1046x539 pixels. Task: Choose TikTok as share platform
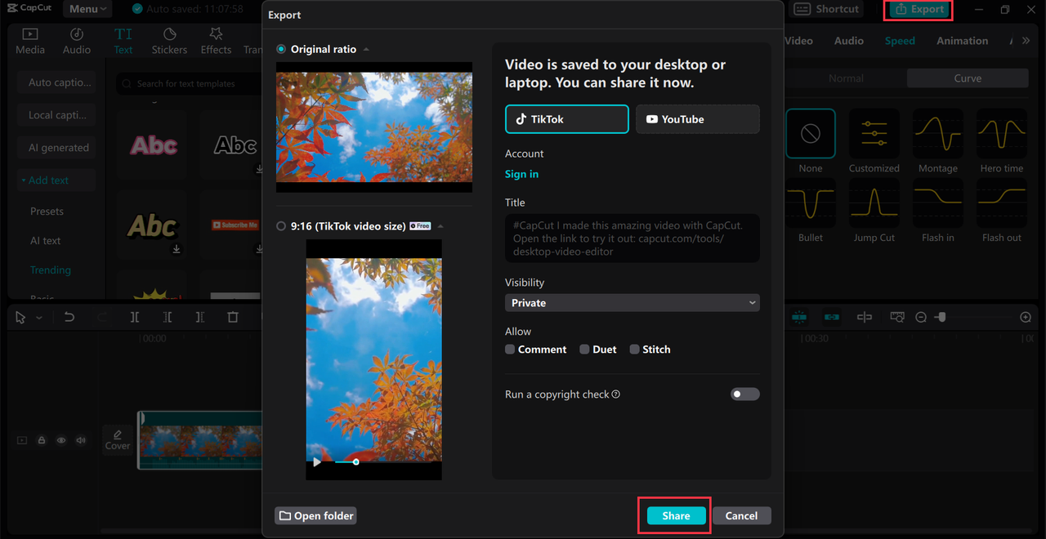point(566,119)
